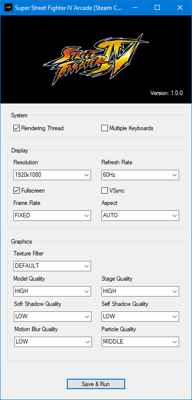Maximize the configuration window
This screenshot has width=192, height=400.
point(157,7)
